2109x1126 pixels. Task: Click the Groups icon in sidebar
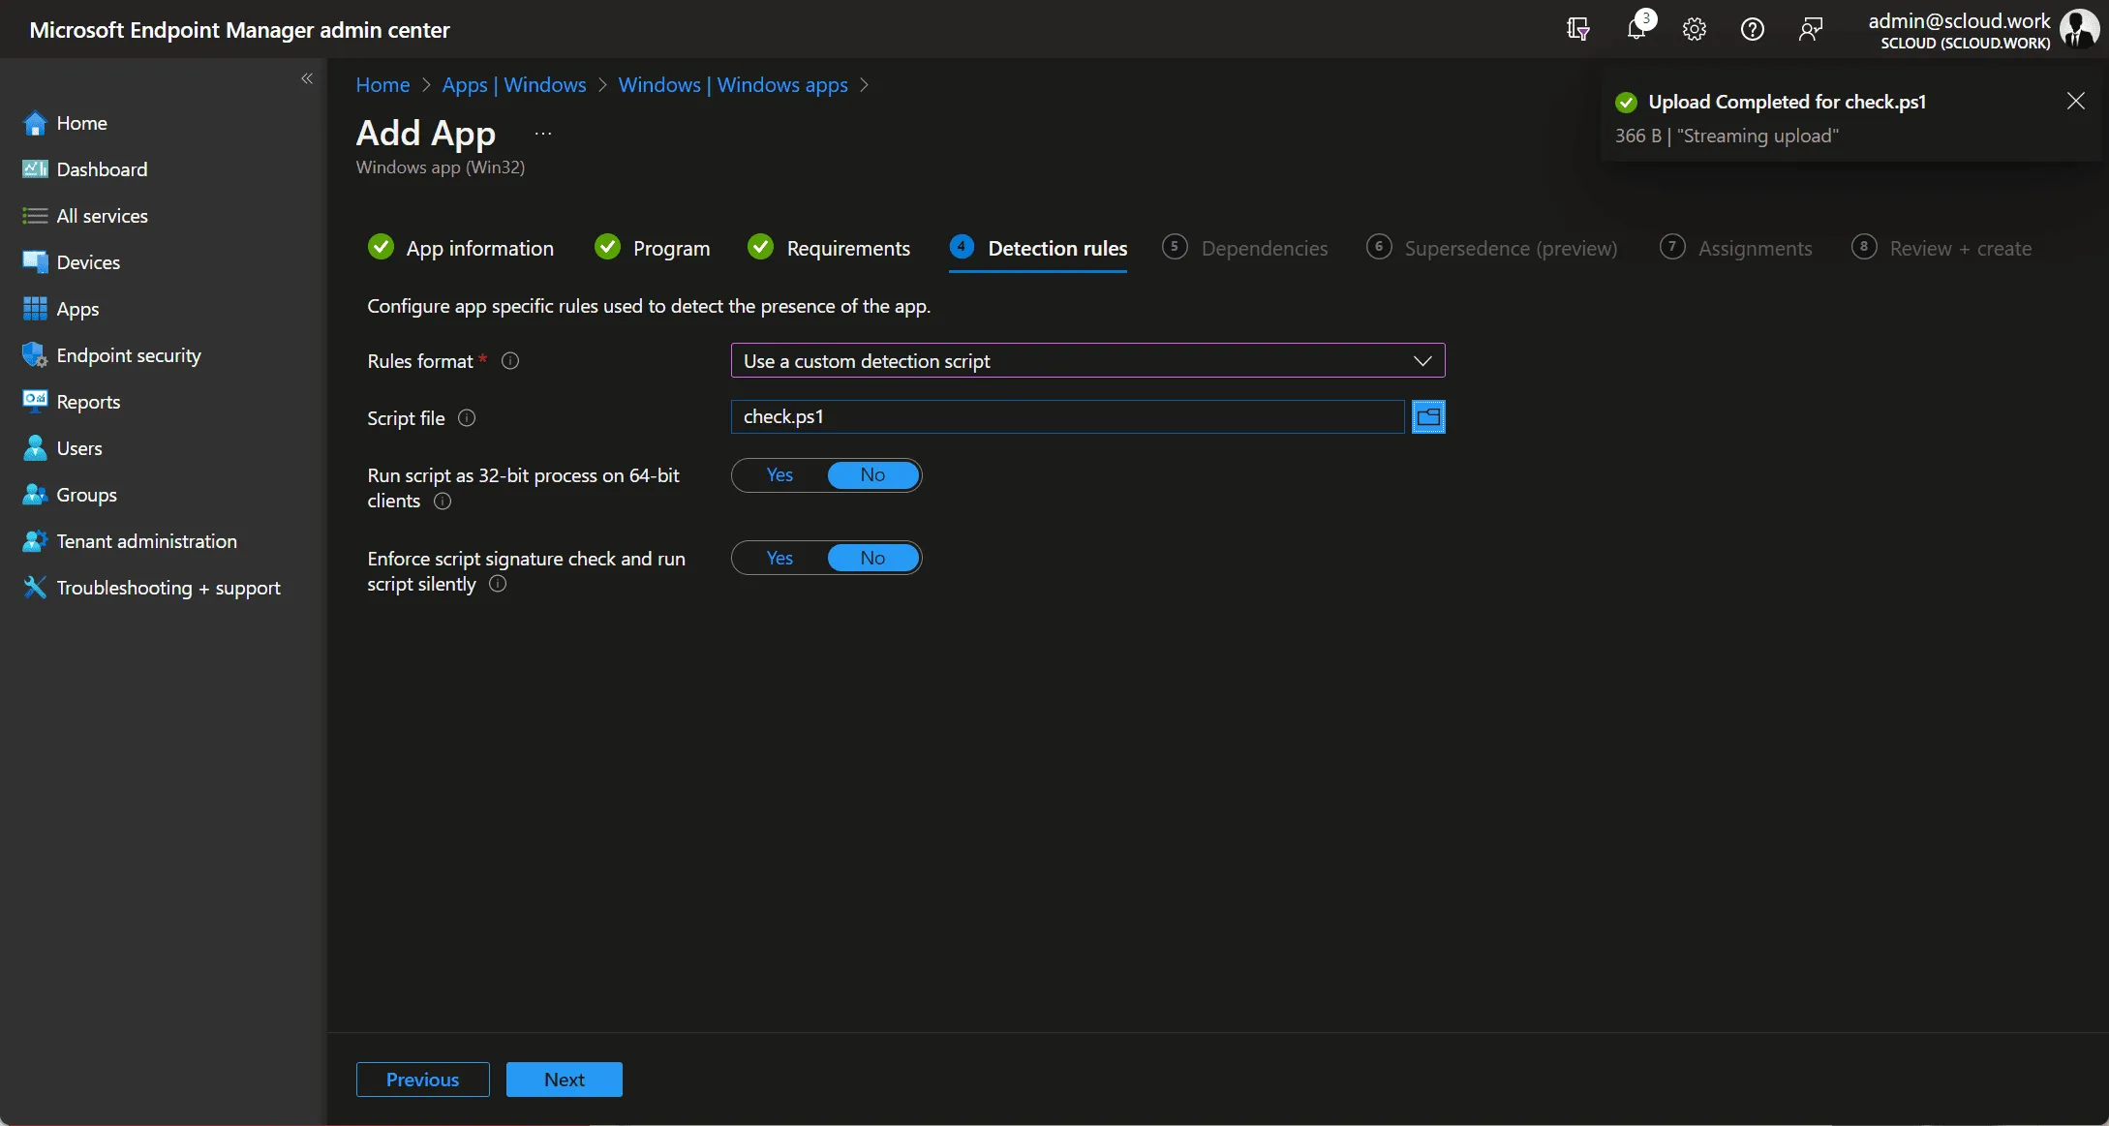tap(35, 495)
